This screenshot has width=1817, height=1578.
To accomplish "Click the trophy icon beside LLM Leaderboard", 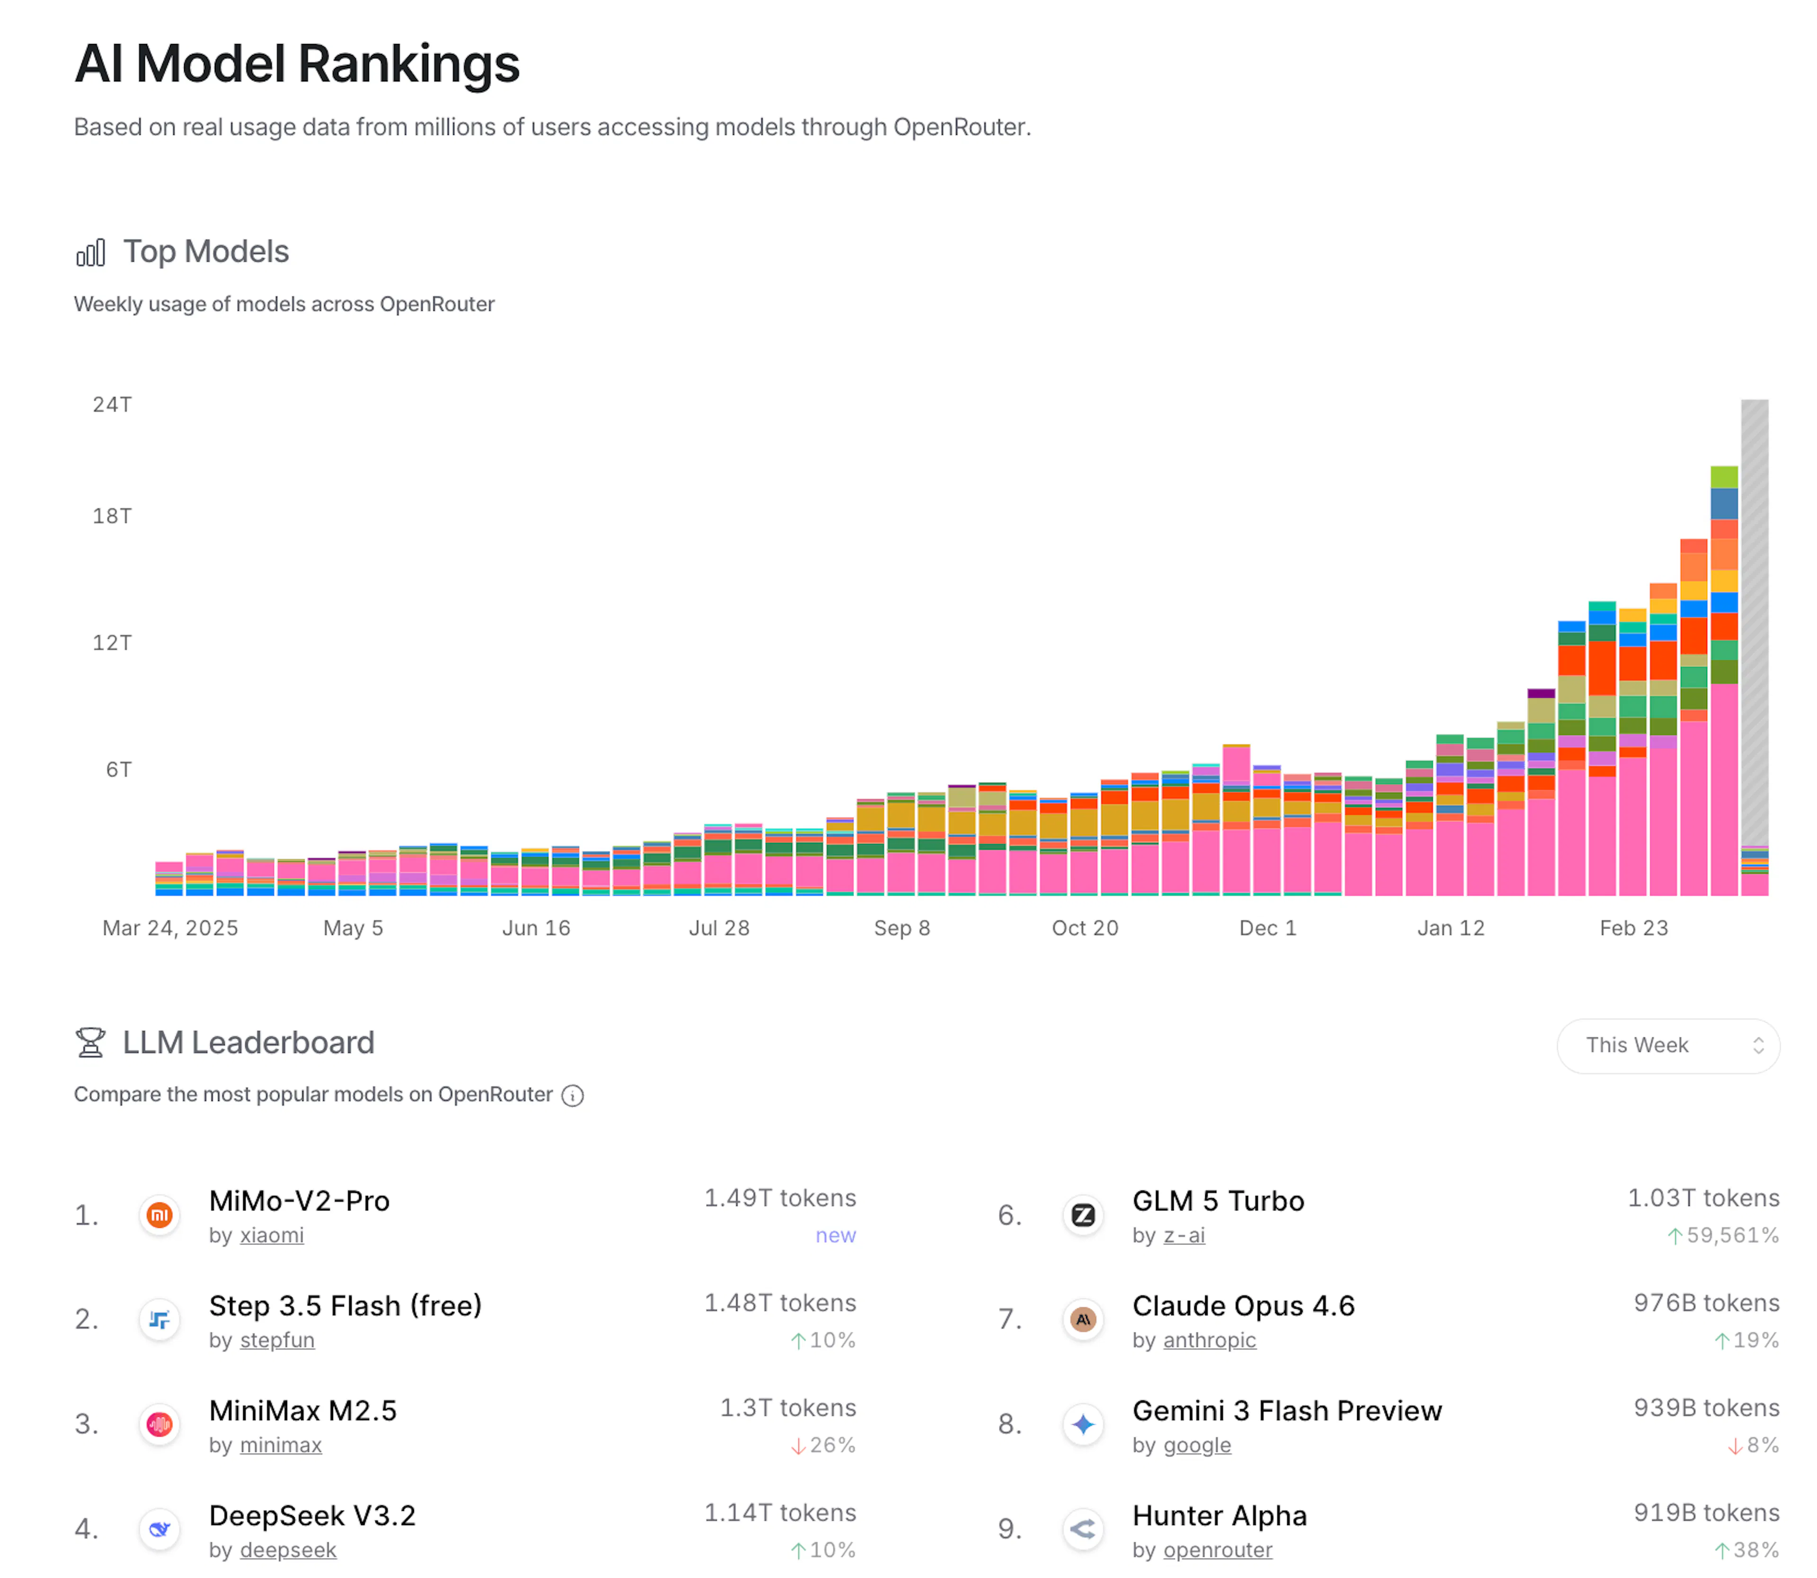I will pyautogui.click(x=91, y=1043).
